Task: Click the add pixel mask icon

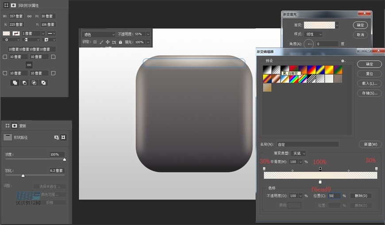Action: point(57,137)
